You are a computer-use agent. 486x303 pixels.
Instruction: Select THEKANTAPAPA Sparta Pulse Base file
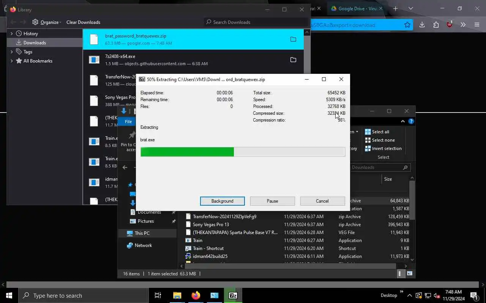point(235,233)
